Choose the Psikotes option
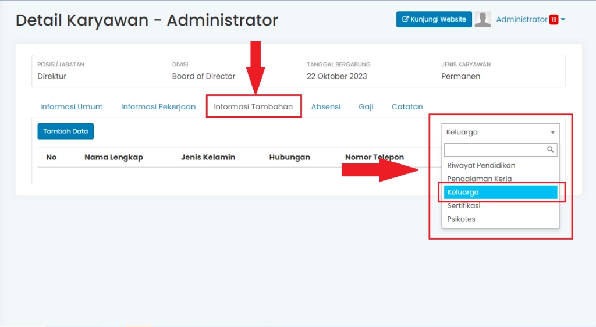Screen dimensions: 596x327 pos(462,219)
